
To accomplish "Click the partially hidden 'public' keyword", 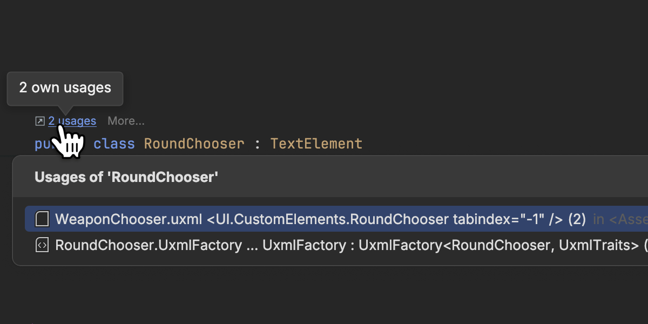I will point(43,144).
